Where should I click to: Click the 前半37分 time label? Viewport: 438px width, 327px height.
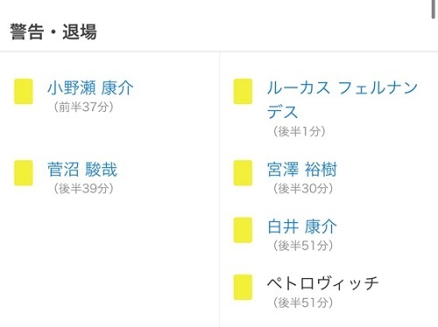(x=83, y=107)
